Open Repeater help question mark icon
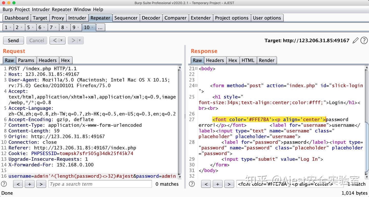The height and width of the screenshot is (197, 369). 364,40
